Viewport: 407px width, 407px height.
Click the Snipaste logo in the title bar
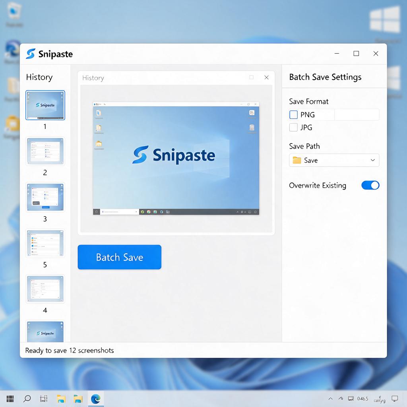click(31, 54)
